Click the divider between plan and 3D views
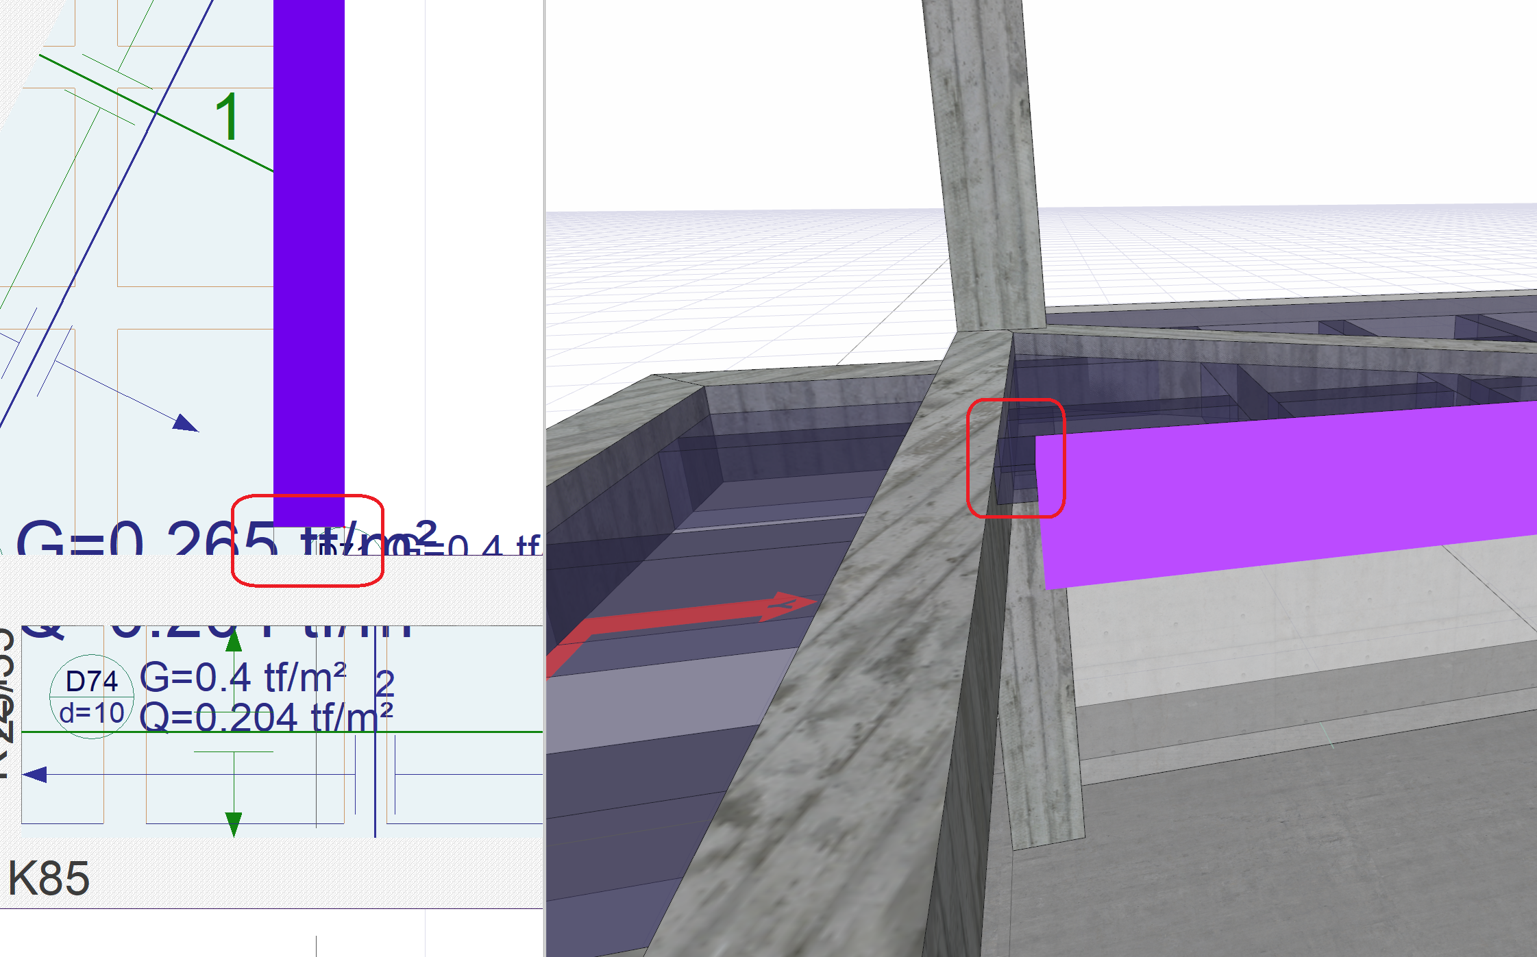Viewport: 1537px width, 957px height. 545,480
